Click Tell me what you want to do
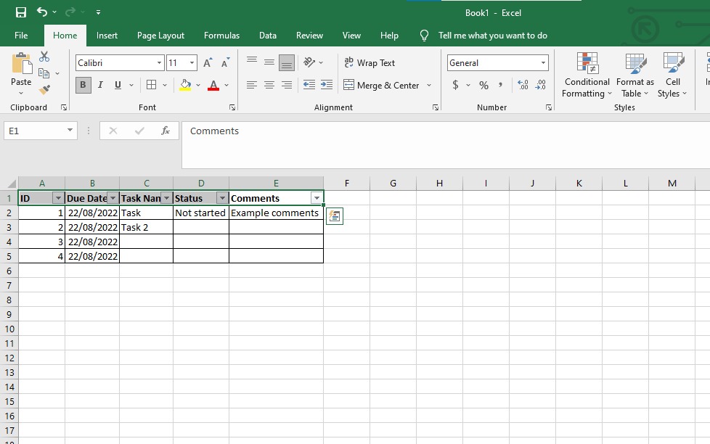The image size is (710, 444). tap(492, 36)
